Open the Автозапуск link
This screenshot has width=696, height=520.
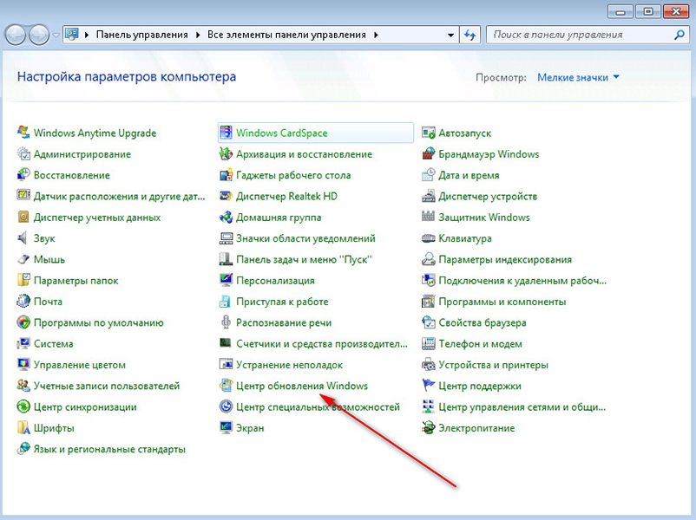[x=465, y=133]
